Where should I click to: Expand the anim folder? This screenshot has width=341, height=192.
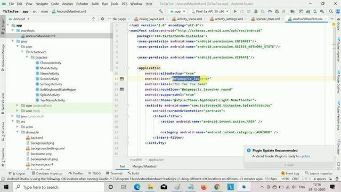pos(18,127)
